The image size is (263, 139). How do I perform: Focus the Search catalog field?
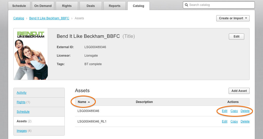221,5
